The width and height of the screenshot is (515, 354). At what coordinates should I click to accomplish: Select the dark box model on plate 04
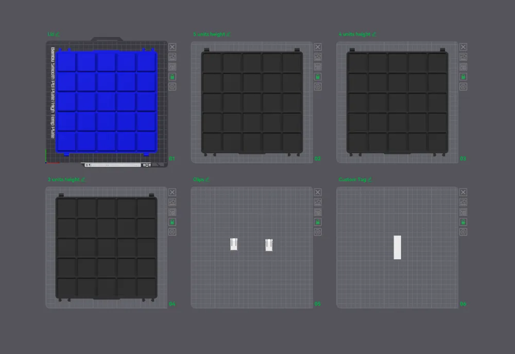point(107,247)
